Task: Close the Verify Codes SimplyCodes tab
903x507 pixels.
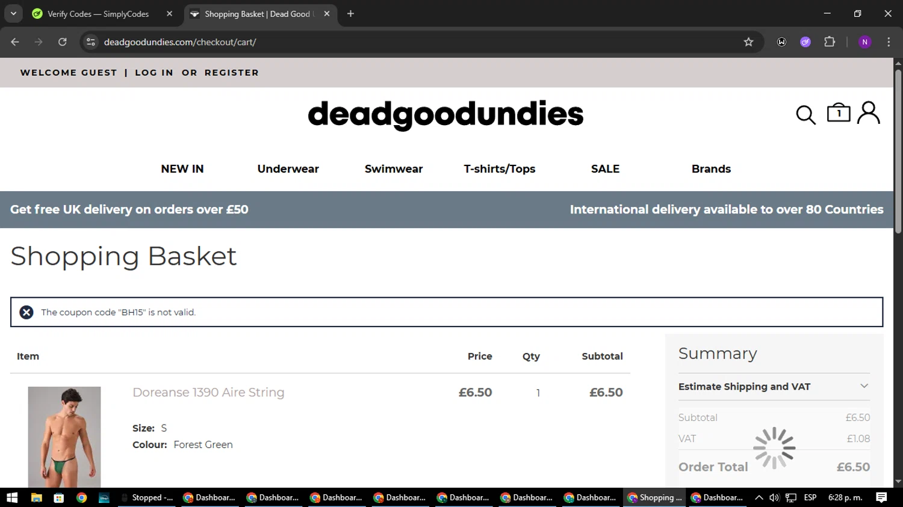Action: 169,14
